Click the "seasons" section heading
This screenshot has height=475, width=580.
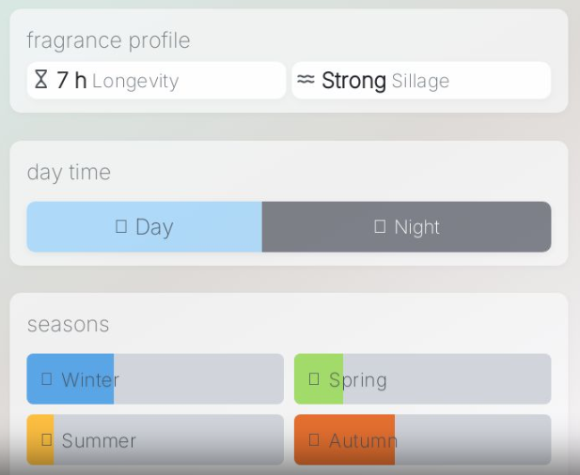pos(68,324)
